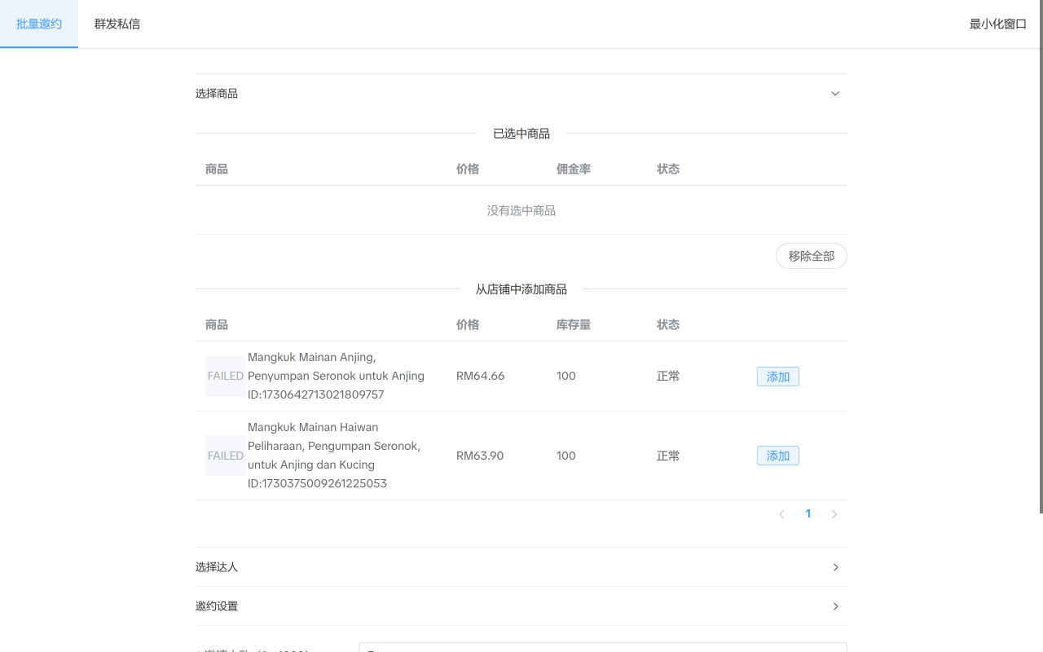
Task: Click the FAILED thumbnail of Mangkuk Mainan Anjing
Action: pos(225,376)
